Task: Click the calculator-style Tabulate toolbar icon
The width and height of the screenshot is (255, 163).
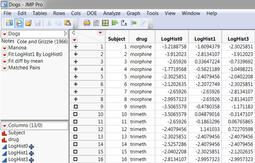Action: (x=96, y=23)
